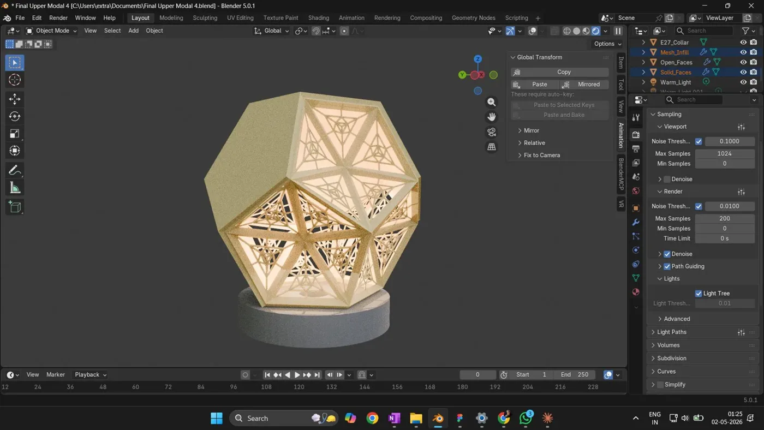The width and height of the screenshot is (764, 430).
Task: Pause the viewport render preview
Action: [x=618, y=31]
